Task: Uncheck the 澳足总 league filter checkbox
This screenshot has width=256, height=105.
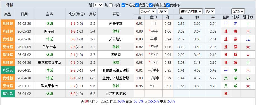Action: coord(137,5)
